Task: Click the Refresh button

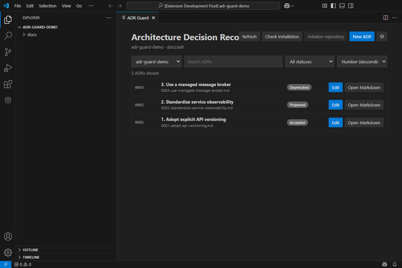Action: tap(249, 37)
